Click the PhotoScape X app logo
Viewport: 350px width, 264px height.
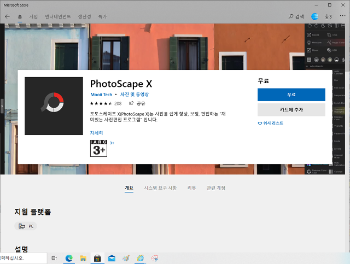click(54, 106)
